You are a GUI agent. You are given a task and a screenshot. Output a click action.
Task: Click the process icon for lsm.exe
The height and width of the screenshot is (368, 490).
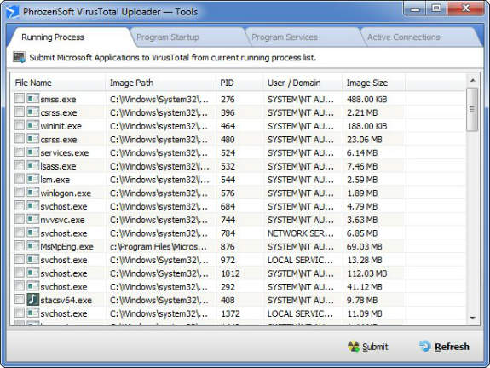tap(33, 179)
